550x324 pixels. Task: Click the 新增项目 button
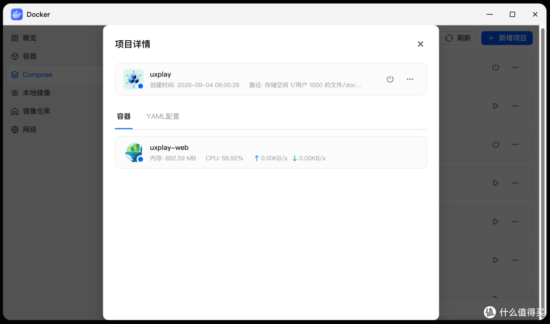(507, 38)
